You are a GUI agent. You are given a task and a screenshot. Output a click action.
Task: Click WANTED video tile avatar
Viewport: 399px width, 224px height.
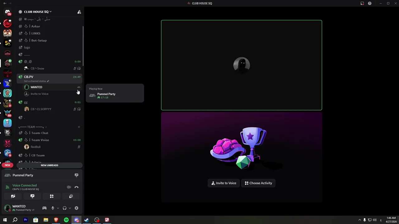click(x=242, y=65)
